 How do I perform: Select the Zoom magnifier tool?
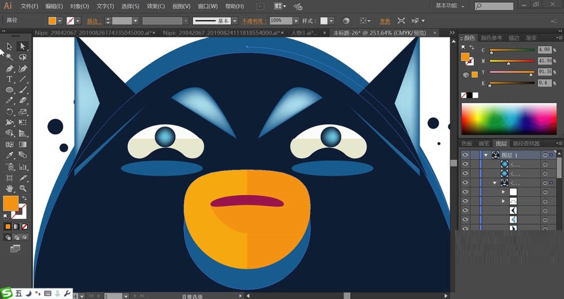pyautogui.click(x=23, y=188)
